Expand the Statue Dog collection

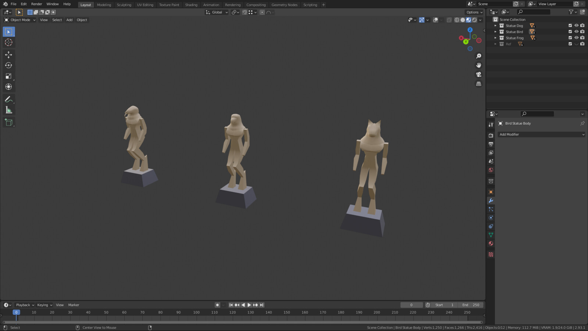[x=495, y=26]
